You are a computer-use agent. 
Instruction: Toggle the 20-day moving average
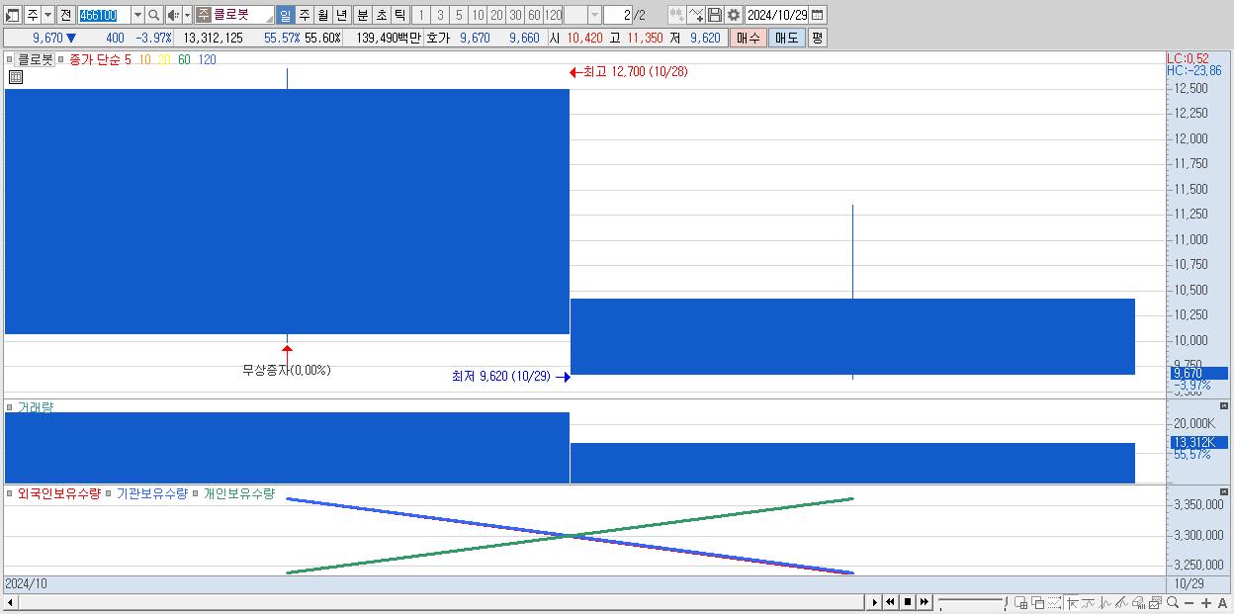pos(164,60)
